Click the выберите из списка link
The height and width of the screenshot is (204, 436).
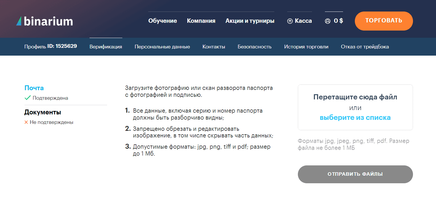355,118
